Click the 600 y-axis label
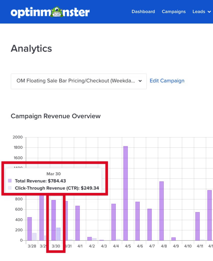Image resolution: width=213 pixels, height=261 pixels. [19, 209]
